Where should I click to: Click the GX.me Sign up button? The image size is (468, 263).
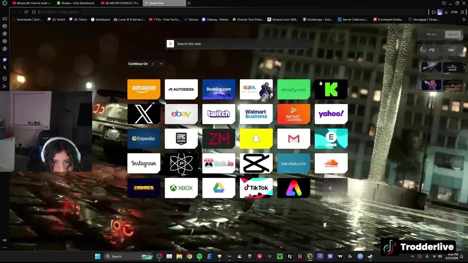pos(453,34)
